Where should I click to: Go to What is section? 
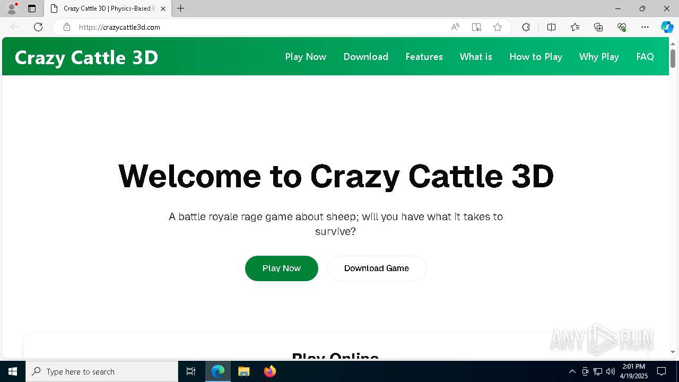point(476,57)
